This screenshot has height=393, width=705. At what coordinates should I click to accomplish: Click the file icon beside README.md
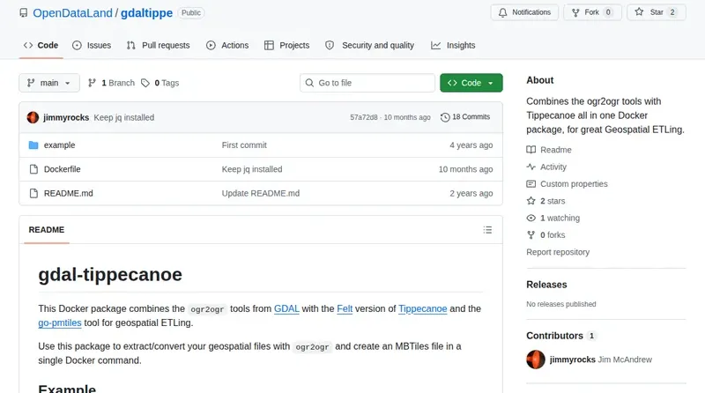[33, 193]
